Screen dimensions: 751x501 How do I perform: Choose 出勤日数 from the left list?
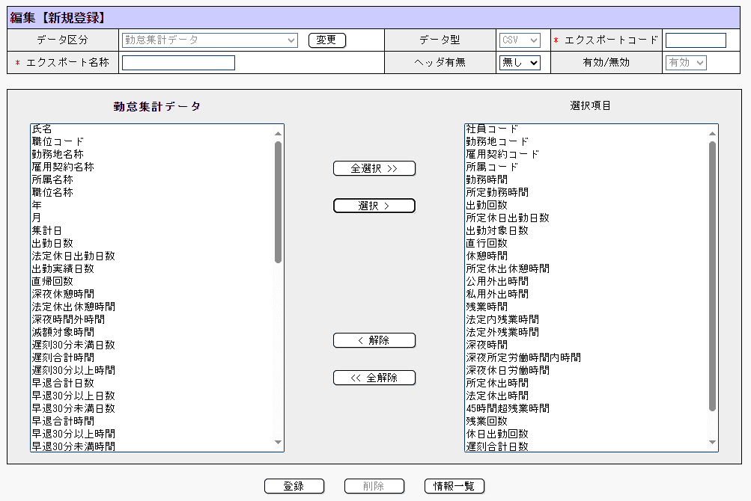tap(52, 243)
